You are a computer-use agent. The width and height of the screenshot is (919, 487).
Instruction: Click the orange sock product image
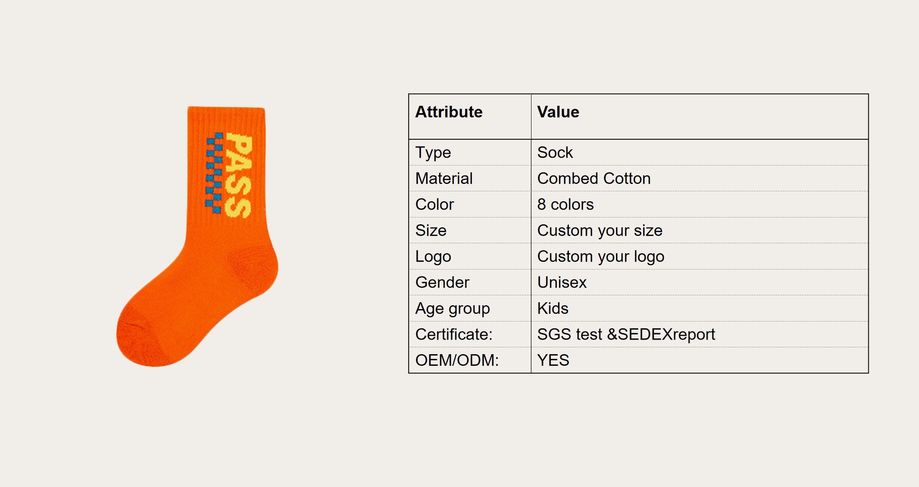click(197, 236)
